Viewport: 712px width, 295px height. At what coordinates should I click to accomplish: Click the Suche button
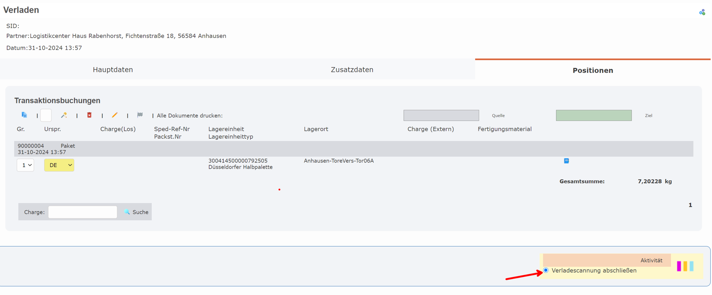pyautogui.click(x=137, y=212)
